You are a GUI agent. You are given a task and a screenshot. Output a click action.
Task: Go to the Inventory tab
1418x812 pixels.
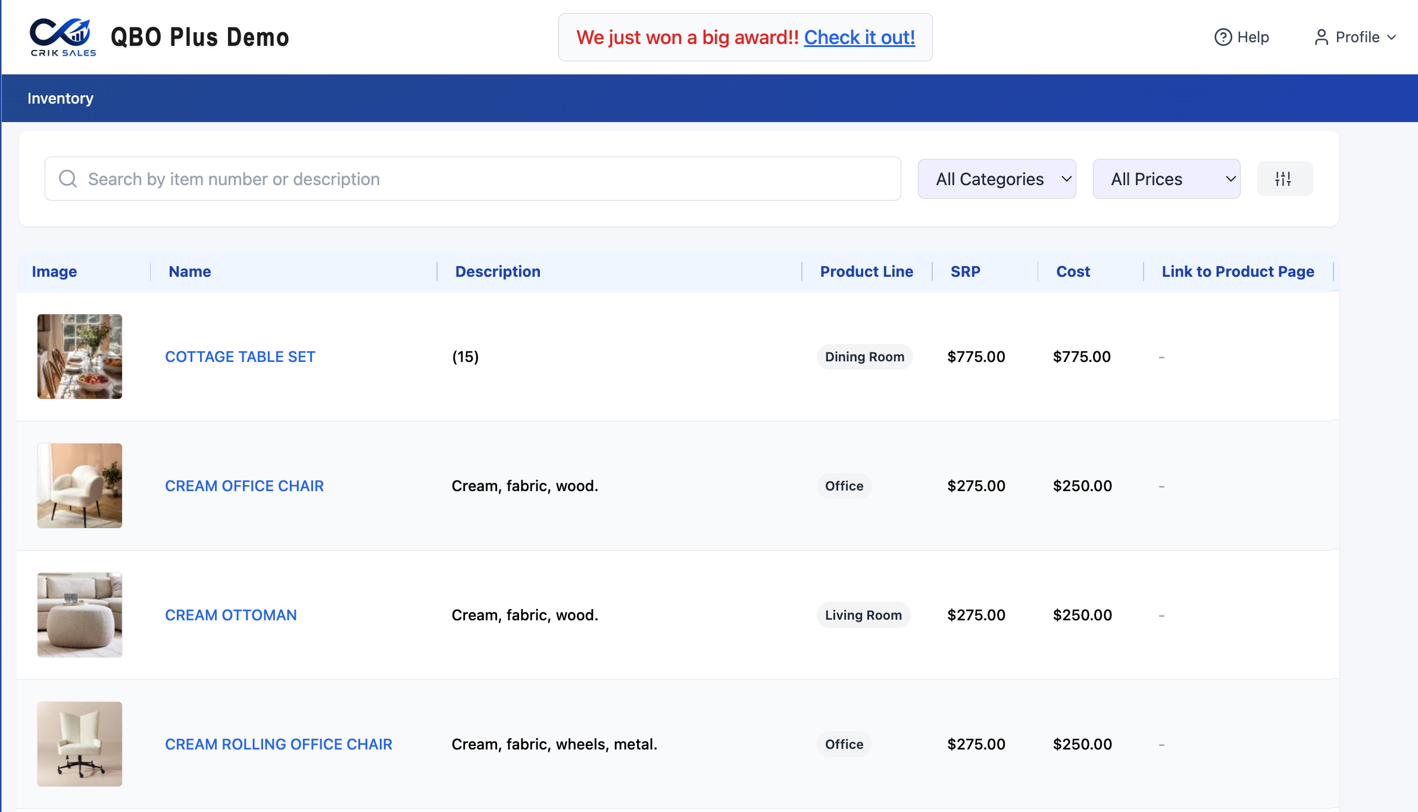(60, 98)
